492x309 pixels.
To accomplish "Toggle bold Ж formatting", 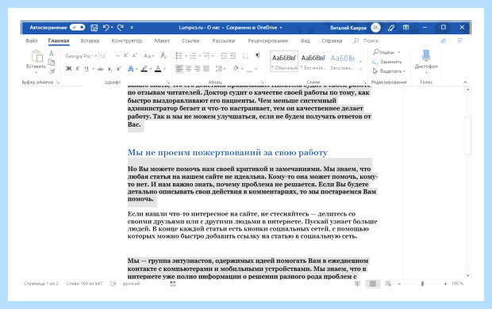I will 68,69.
